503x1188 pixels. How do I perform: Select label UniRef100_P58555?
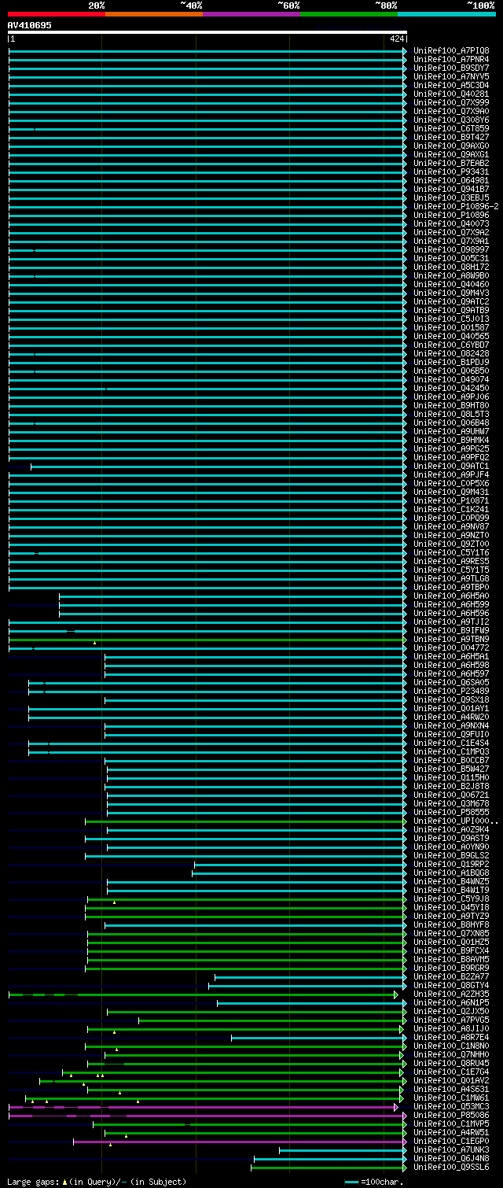(451, 812)
